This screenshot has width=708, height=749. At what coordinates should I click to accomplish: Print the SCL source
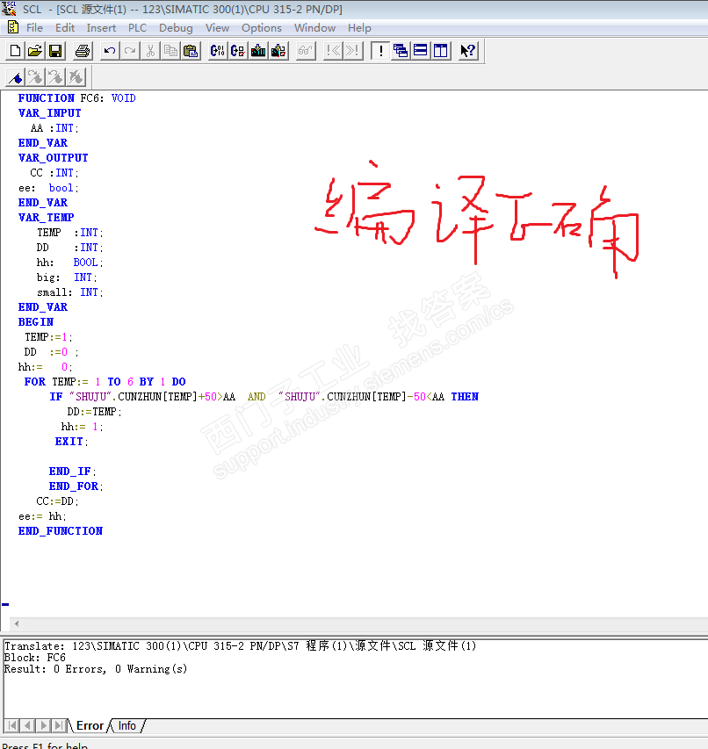[x=83, y=51]
